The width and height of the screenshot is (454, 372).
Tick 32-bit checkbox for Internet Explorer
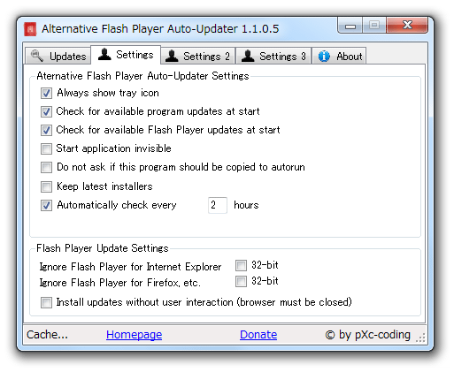[x=241, y=265]
